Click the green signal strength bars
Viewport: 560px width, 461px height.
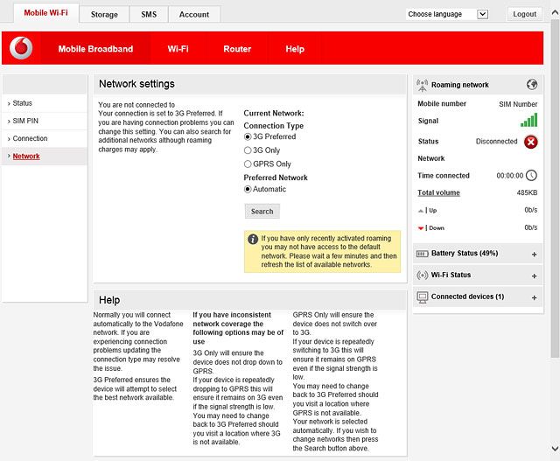pyautogui.click(x=528, y=120)
